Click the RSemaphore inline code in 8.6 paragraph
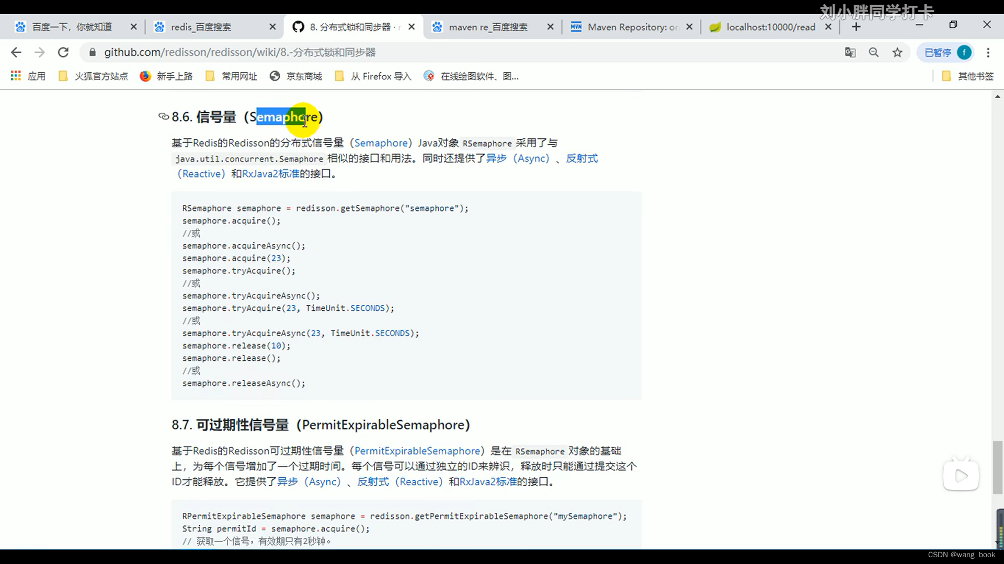 [x=487, y=144]
